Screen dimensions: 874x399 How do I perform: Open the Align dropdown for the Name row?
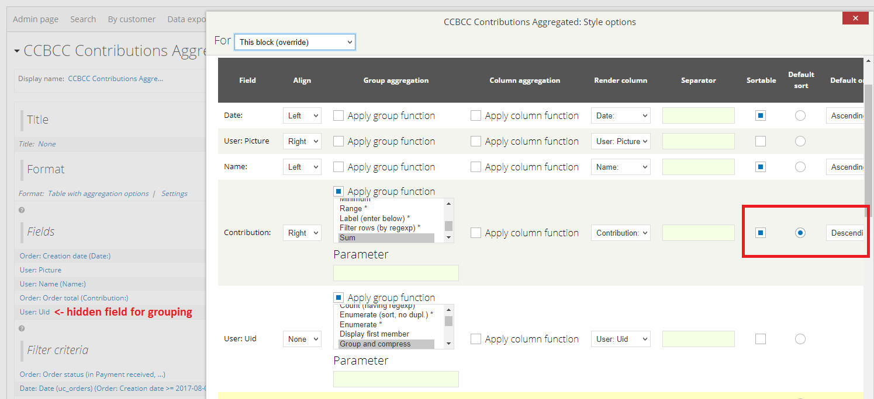click(x=302, y=166)
